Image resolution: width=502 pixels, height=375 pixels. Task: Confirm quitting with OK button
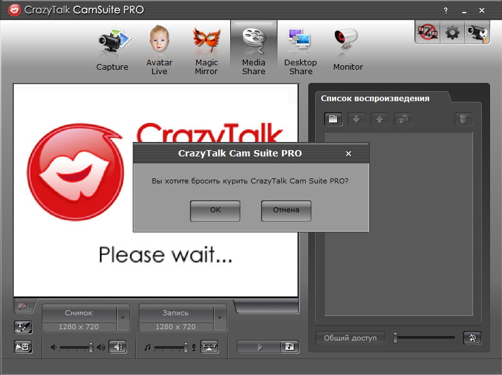(x=215, y=210)
